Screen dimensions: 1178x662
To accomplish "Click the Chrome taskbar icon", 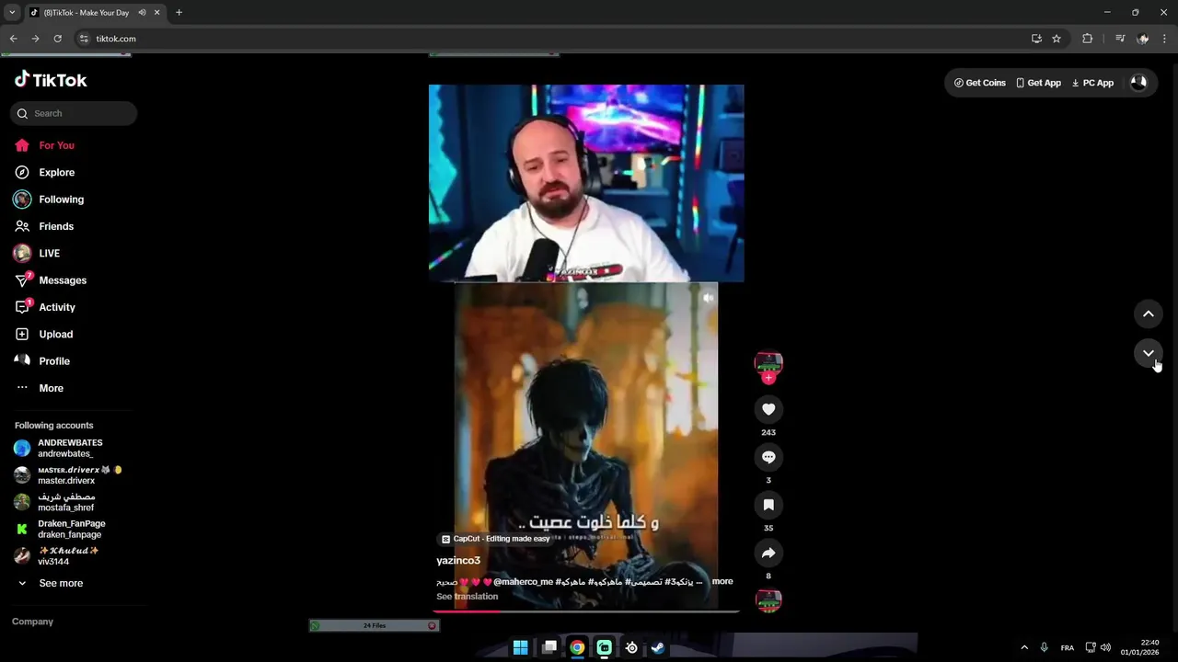I will point(576,647).
